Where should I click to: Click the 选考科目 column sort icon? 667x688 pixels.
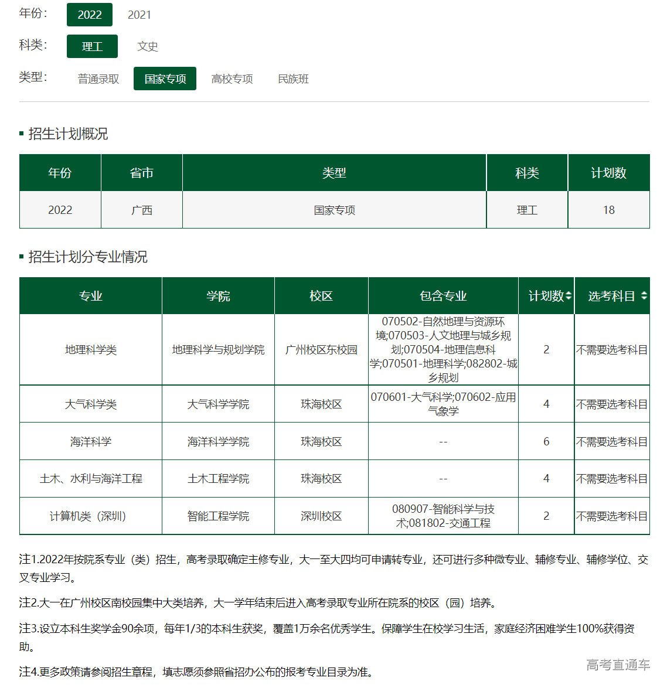coord(645,296)
